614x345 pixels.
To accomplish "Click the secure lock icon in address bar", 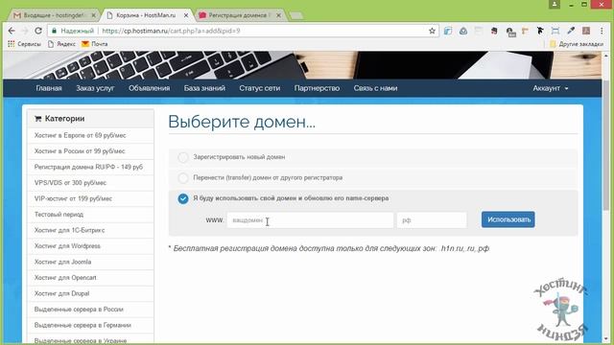I will pyautogui.click(x=54, y=31).
